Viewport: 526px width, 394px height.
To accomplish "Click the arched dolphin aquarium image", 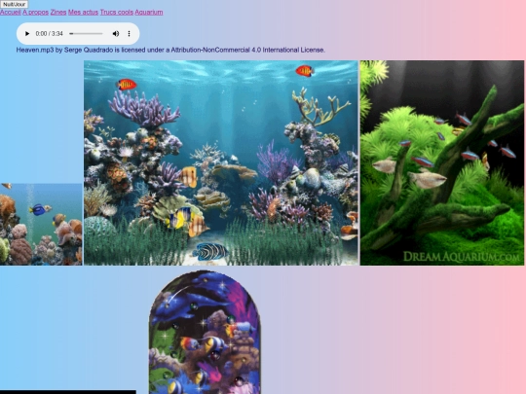I will 205,333.
